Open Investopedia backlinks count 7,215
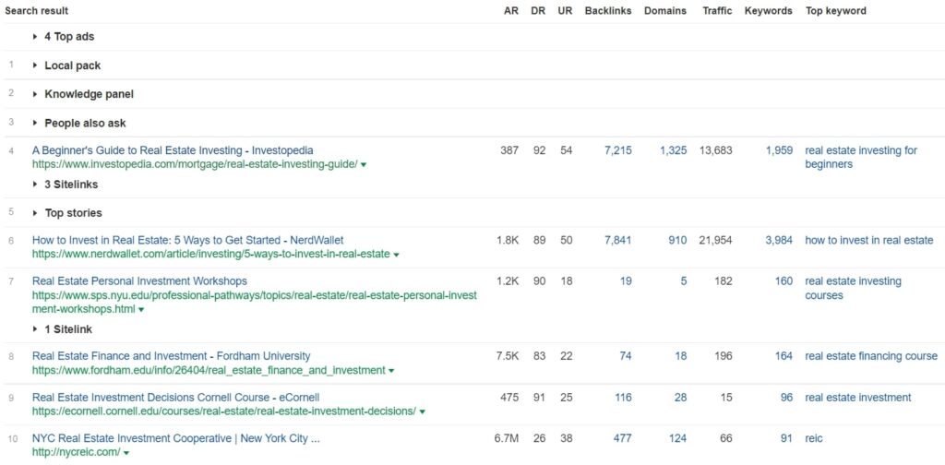The height and width of the screenshot is (465, 945). (x=617, y=150)
